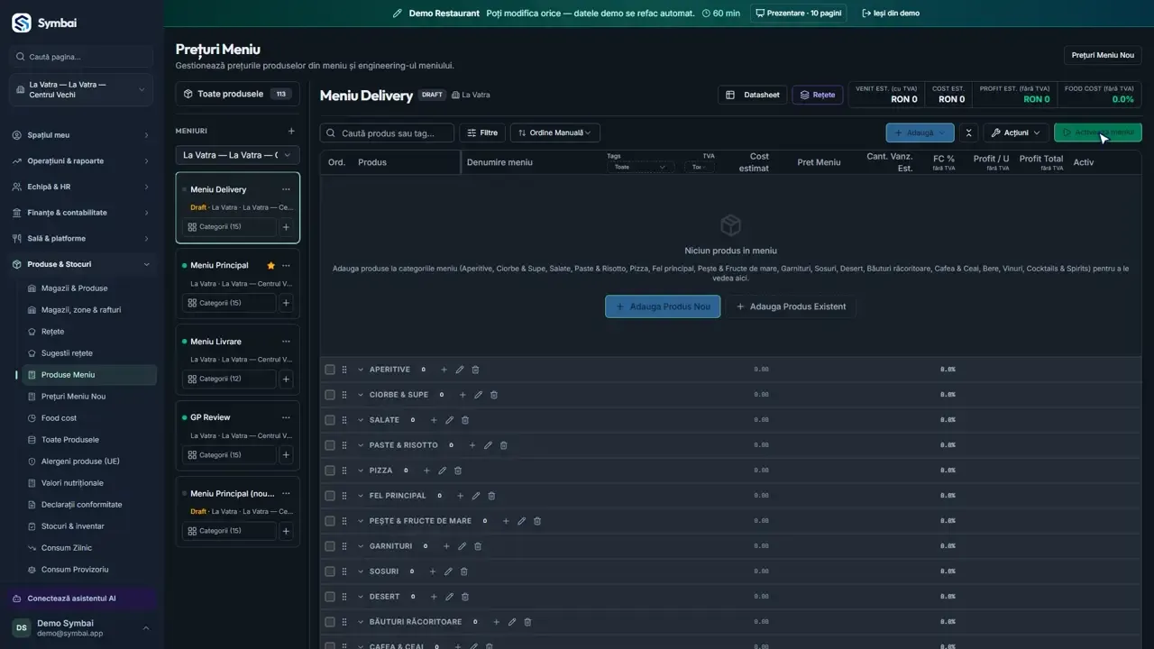This screenshot has width=1154, height=649.
Task: Click the Datasheet button
Action: pos(753,95)
